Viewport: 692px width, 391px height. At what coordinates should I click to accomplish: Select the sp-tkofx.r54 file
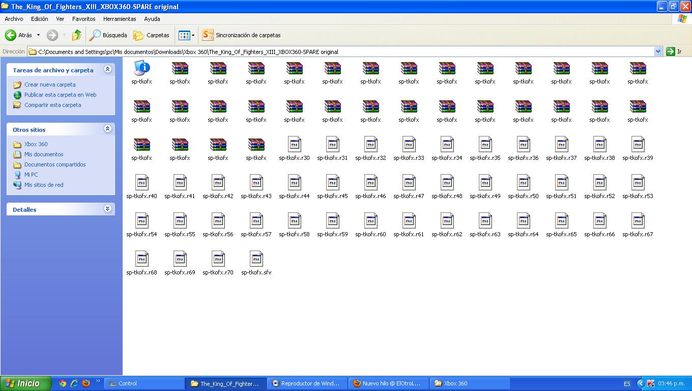141,225
